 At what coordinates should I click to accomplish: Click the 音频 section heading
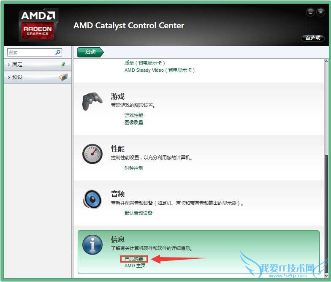117,194
